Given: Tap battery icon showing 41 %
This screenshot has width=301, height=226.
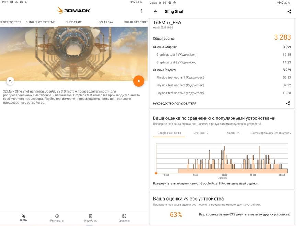Looking at the screenshot, I should pyautogui.click(x=134, y=2).
